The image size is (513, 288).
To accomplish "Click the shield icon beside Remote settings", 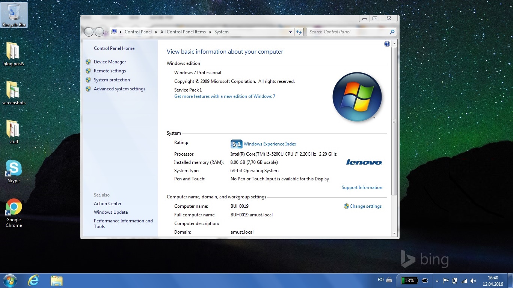I will (88, 71).
